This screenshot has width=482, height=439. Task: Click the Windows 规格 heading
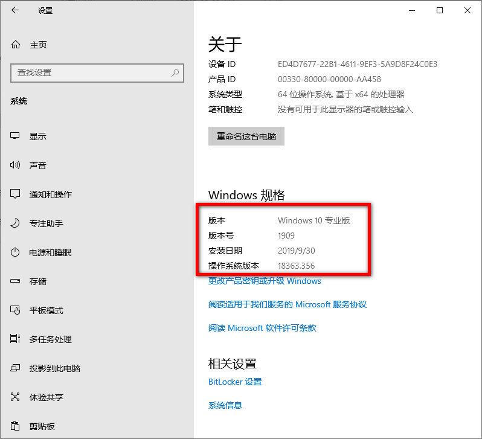click(x=246, y=195)
